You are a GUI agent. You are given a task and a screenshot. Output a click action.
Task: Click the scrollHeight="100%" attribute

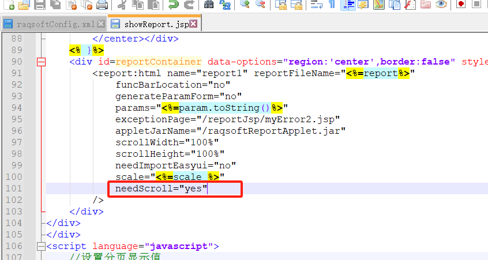pos(170,154)
